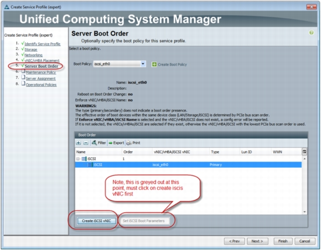Sort by the Order column header
321x251 pixels.
click(x=137, y=152)
